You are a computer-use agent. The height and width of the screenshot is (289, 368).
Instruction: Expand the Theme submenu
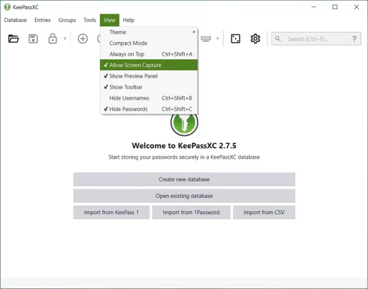(x=149, y=32)
